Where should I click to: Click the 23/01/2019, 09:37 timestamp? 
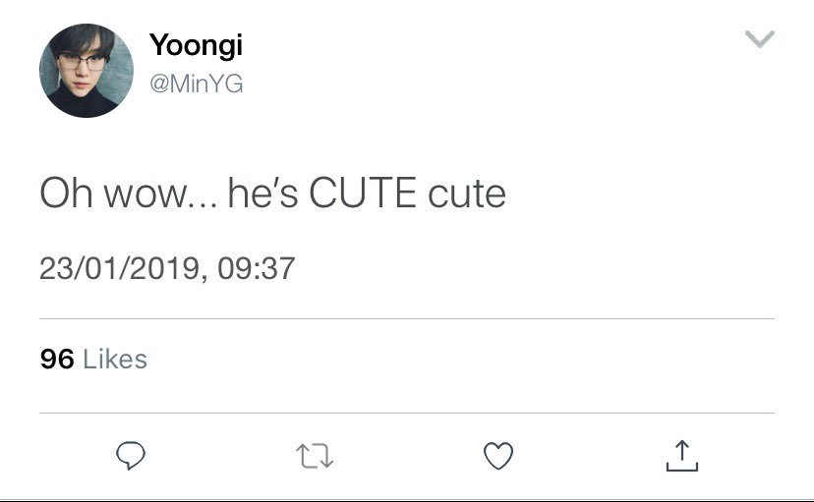pyautogui.click(x=167, y=268)
